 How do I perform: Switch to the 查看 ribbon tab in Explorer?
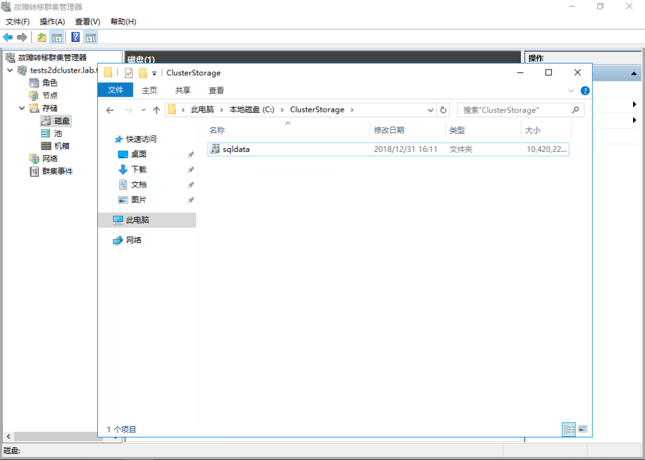[x=216, y=90]
